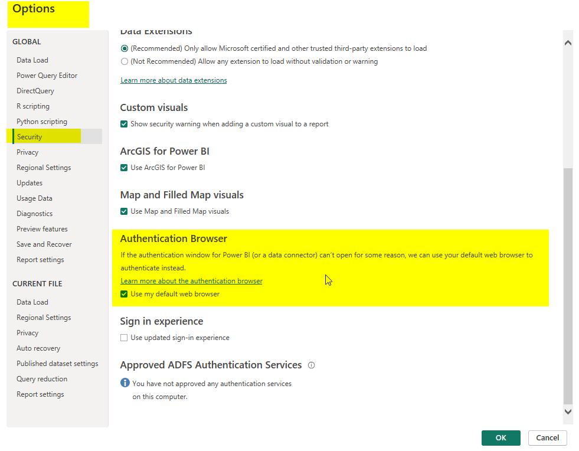
Task: Click the ArcGIS for Power BI heading
Action: click(165, 152)
